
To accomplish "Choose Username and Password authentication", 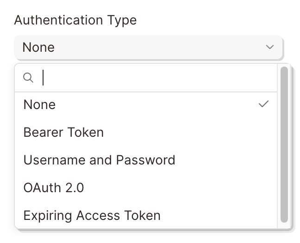I will [x=99, y=160].
